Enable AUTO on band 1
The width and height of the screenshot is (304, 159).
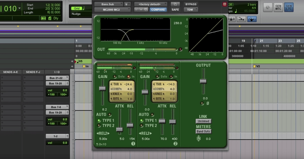110,114
